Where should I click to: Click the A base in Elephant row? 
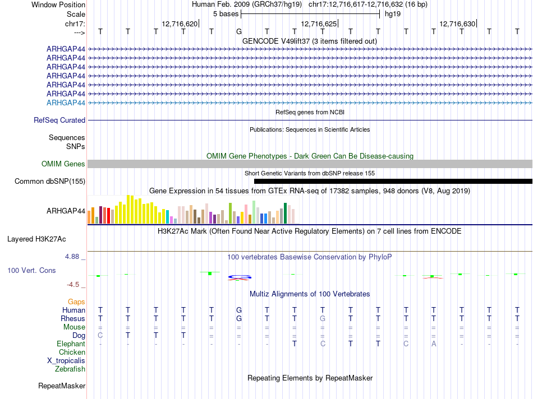(434, 344)
